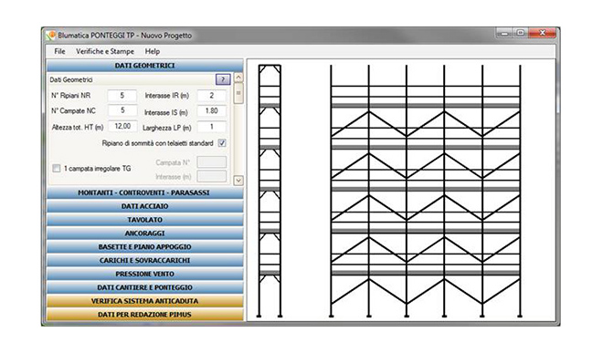Open the ANCORAGGI section
Image resolution: width=603 pixels, height=353 pixels.
145,234
